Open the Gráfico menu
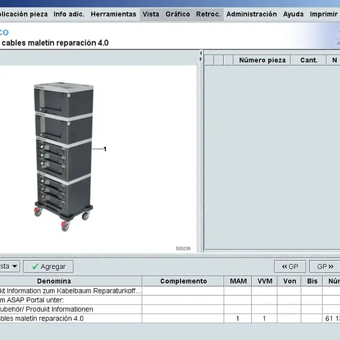 pyautogui.click(x=178, y=14)
